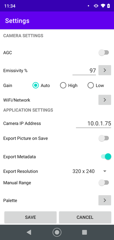Turn off Export Metadata switch
Screen dimensions: 114x240
(106, 157)
